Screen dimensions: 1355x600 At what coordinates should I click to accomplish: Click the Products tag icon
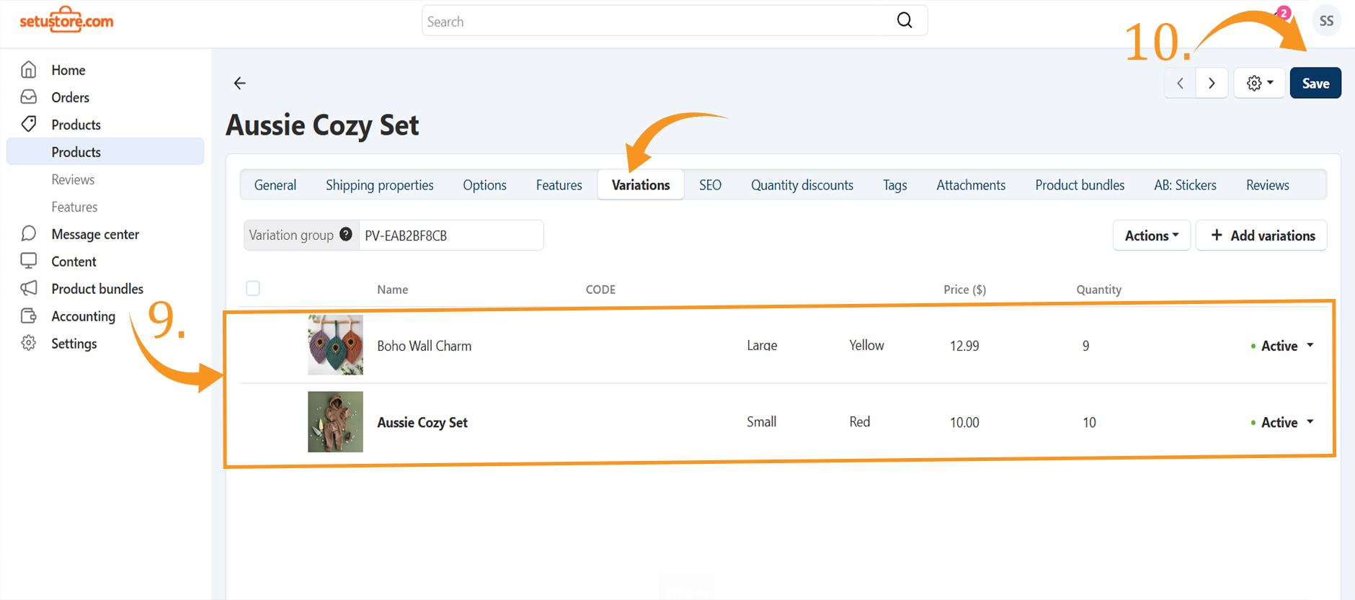click(x=29, y=124)
